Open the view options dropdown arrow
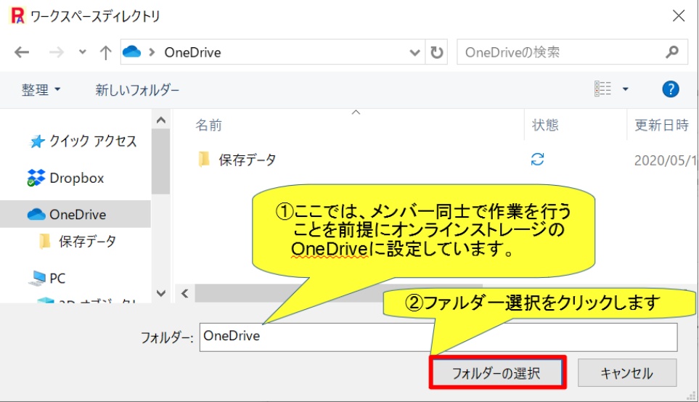Image resolution: width=699 pixels, height=402 pixels. pos(625,89)
